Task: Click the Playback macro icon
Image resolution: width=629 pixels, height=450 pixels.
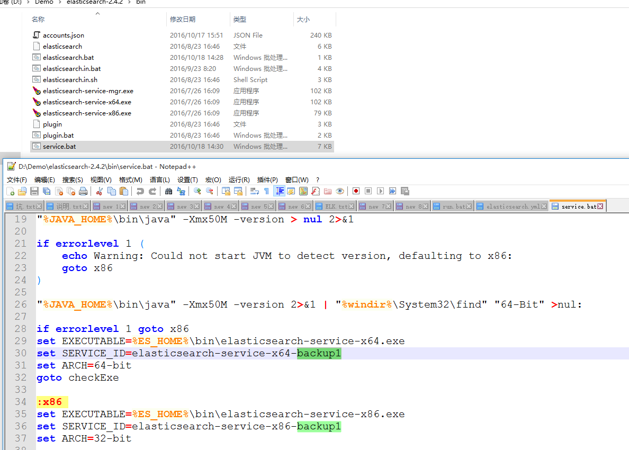Action: click(380, 191)
